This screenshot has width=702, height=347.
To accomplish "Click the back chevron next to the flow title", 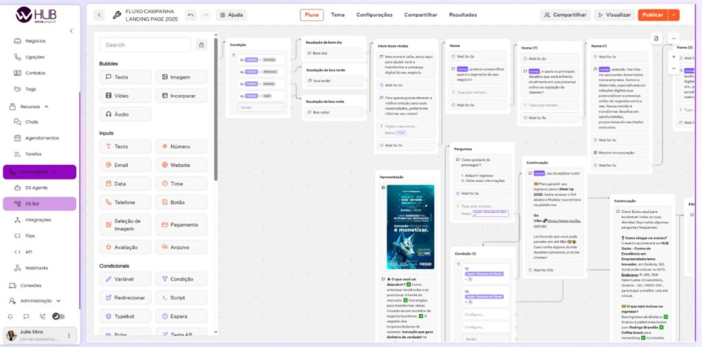I will 99,14.
